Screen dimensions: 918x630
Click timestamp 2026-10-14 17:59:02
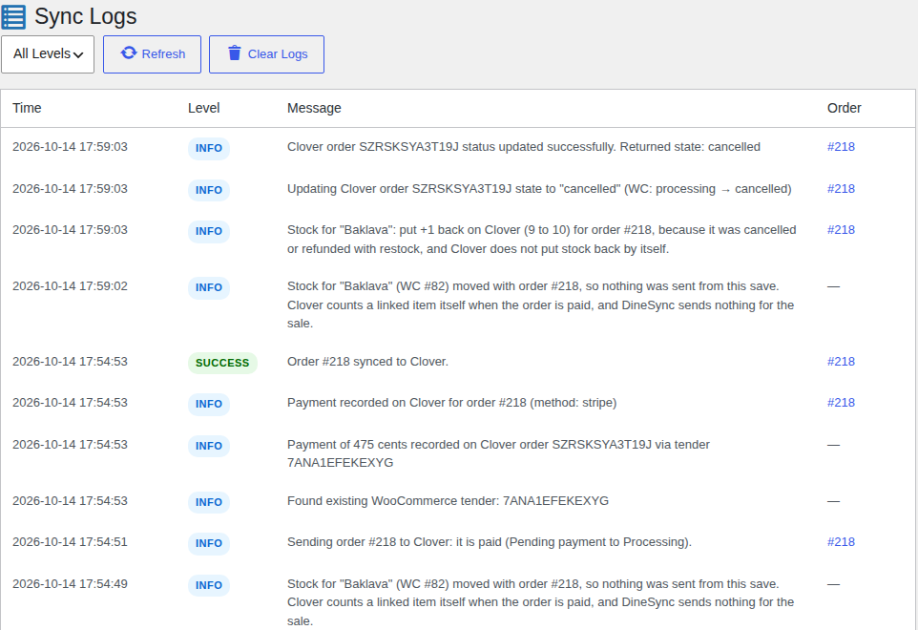[70, 286]
